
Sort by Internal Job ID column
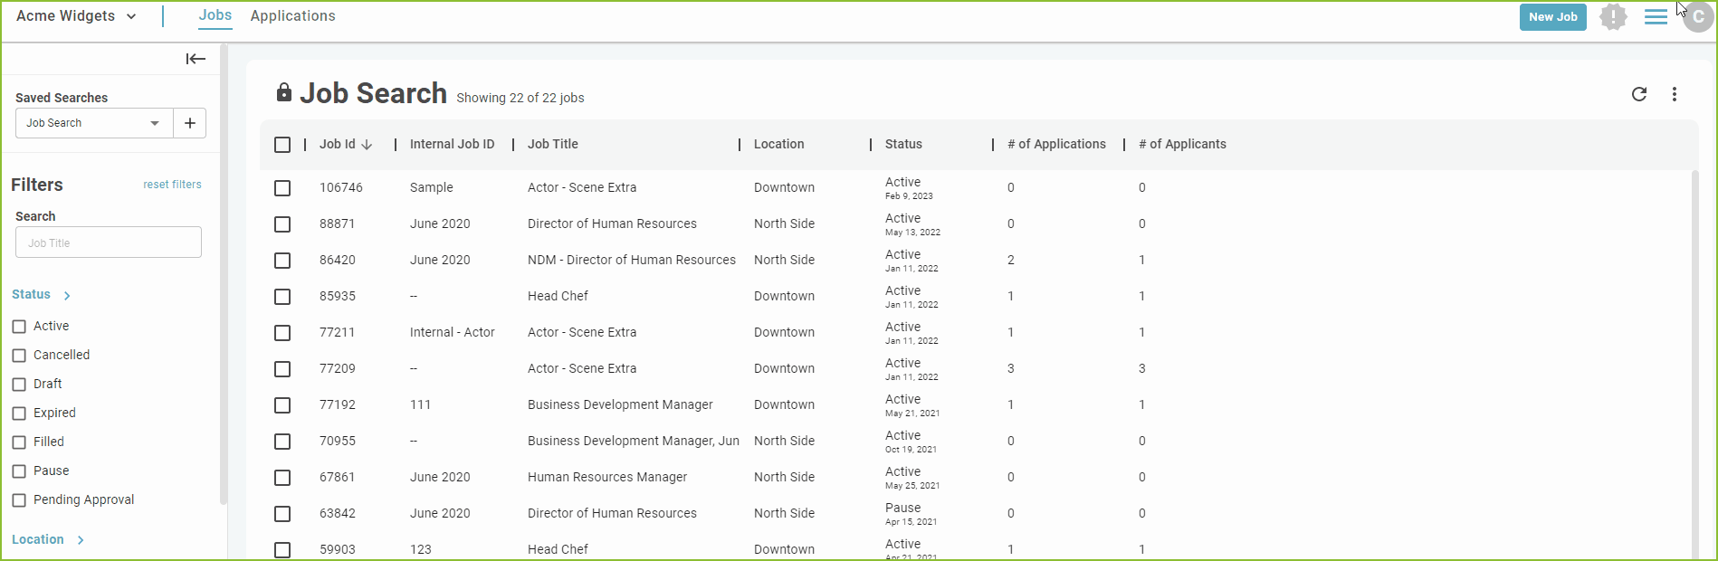[452, 144]
